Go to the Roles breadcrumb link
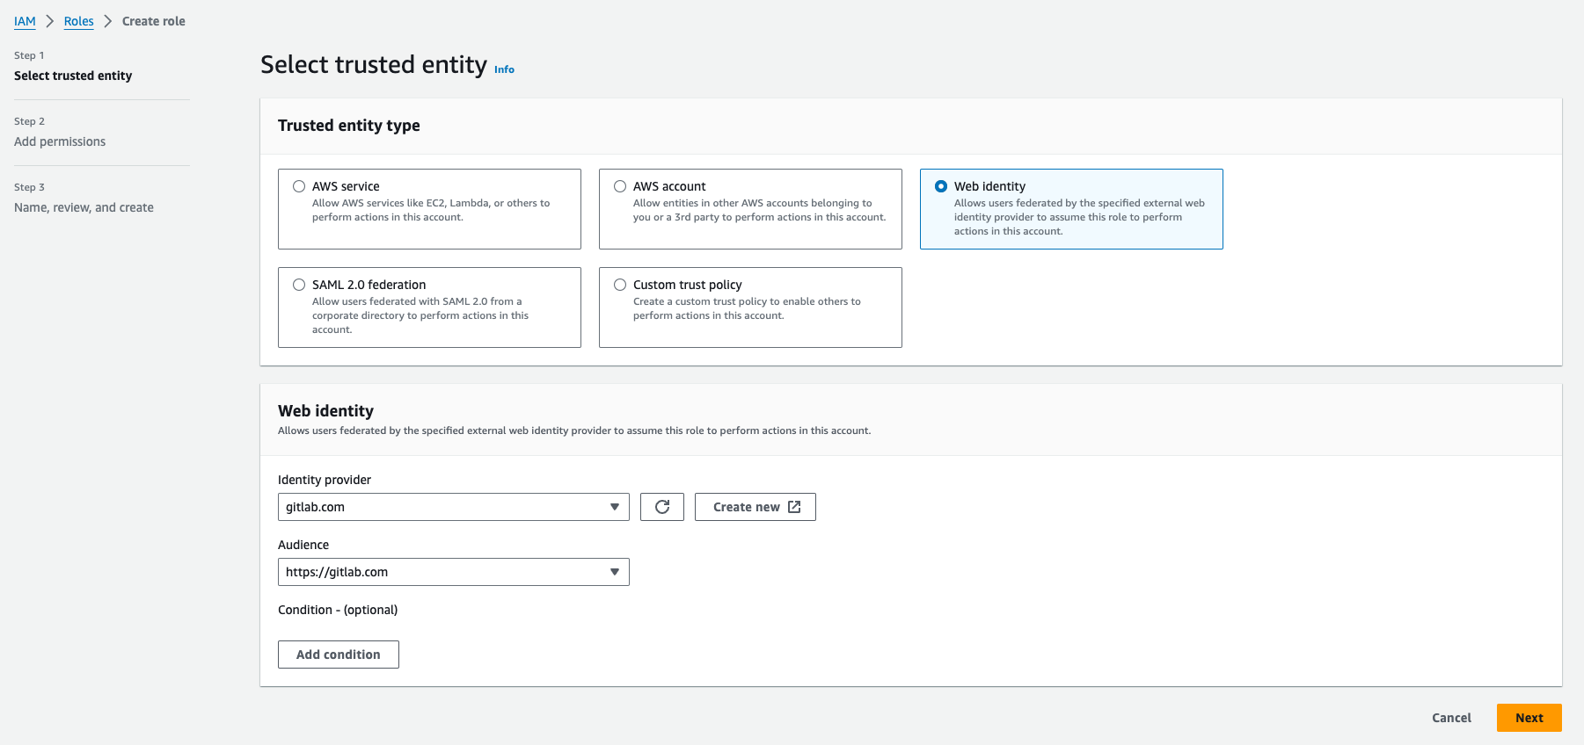Screen dimensions: 1584x745 point(78,21)
